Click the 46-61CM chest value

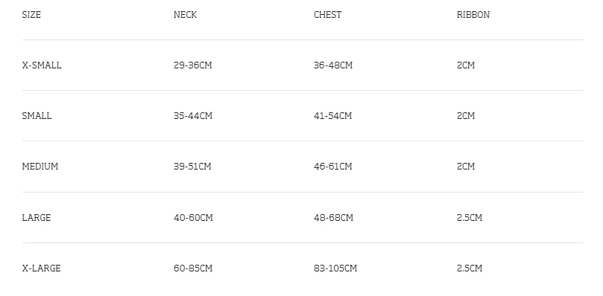(x=332, y=167)
